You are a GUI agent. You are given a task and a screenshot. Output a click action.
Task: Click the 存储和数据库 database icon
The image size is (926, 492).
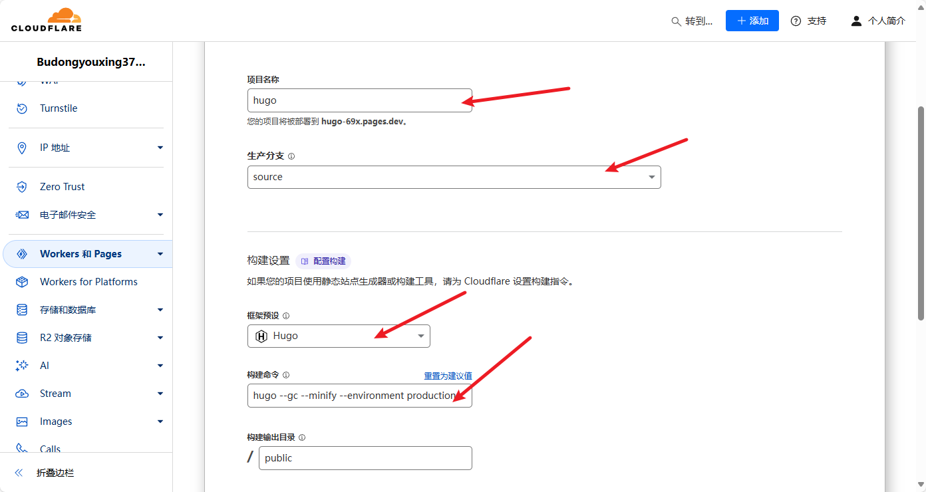tap(22, 310)
